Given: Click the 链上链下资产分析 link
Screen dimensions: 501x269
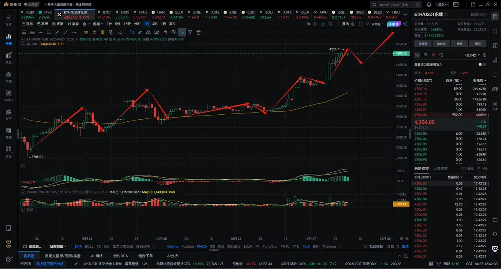Looking at the screenshot, I should tap(50, 264).
